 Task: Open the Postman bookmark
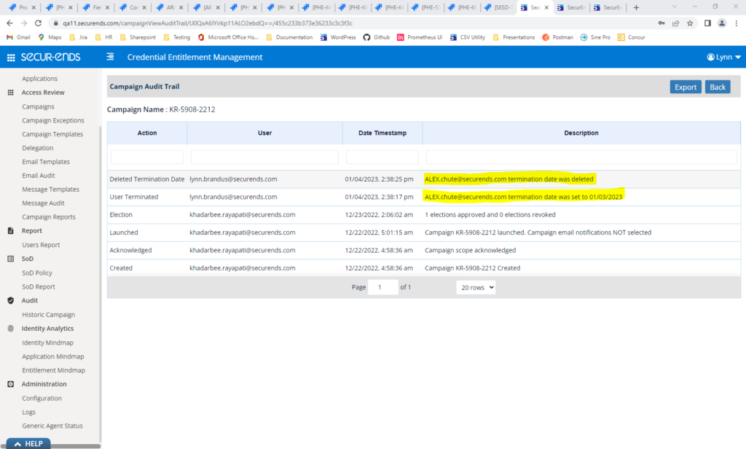coord(557,37)
